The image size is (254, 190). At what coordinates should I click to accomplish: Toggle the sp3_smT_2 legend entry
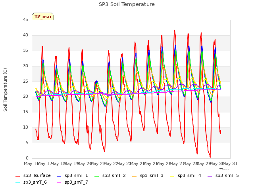[x=110, y=176]
